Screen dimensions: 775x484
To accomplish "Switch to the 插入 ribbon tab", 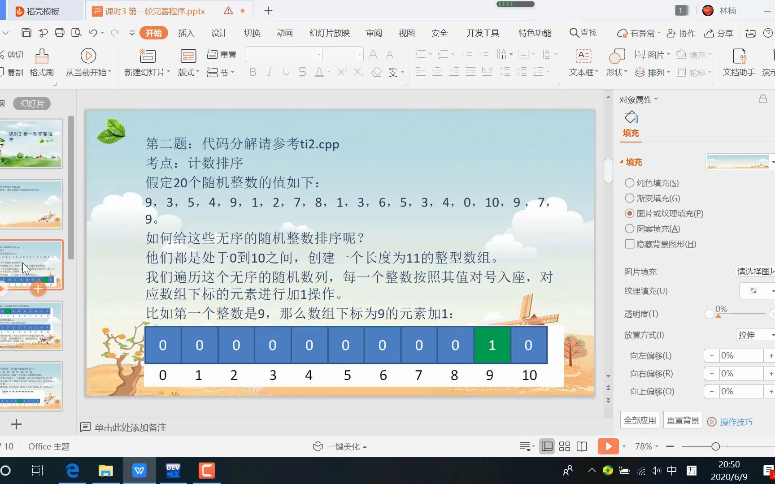I will (186, 33).
